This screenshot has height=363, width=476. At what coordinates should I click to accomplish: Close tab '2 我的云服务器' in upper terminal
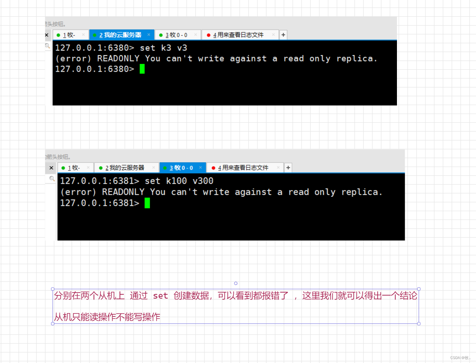[x=148, y=35]
